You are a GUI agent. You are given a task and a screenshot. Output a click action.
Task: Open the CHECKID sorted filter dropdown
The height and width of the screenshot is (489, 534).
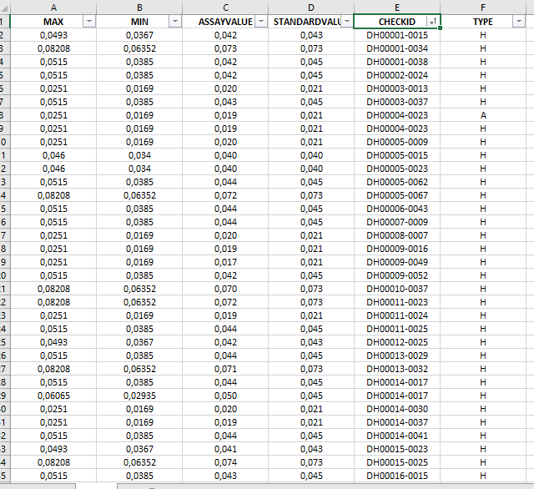(x=433, y=22)
